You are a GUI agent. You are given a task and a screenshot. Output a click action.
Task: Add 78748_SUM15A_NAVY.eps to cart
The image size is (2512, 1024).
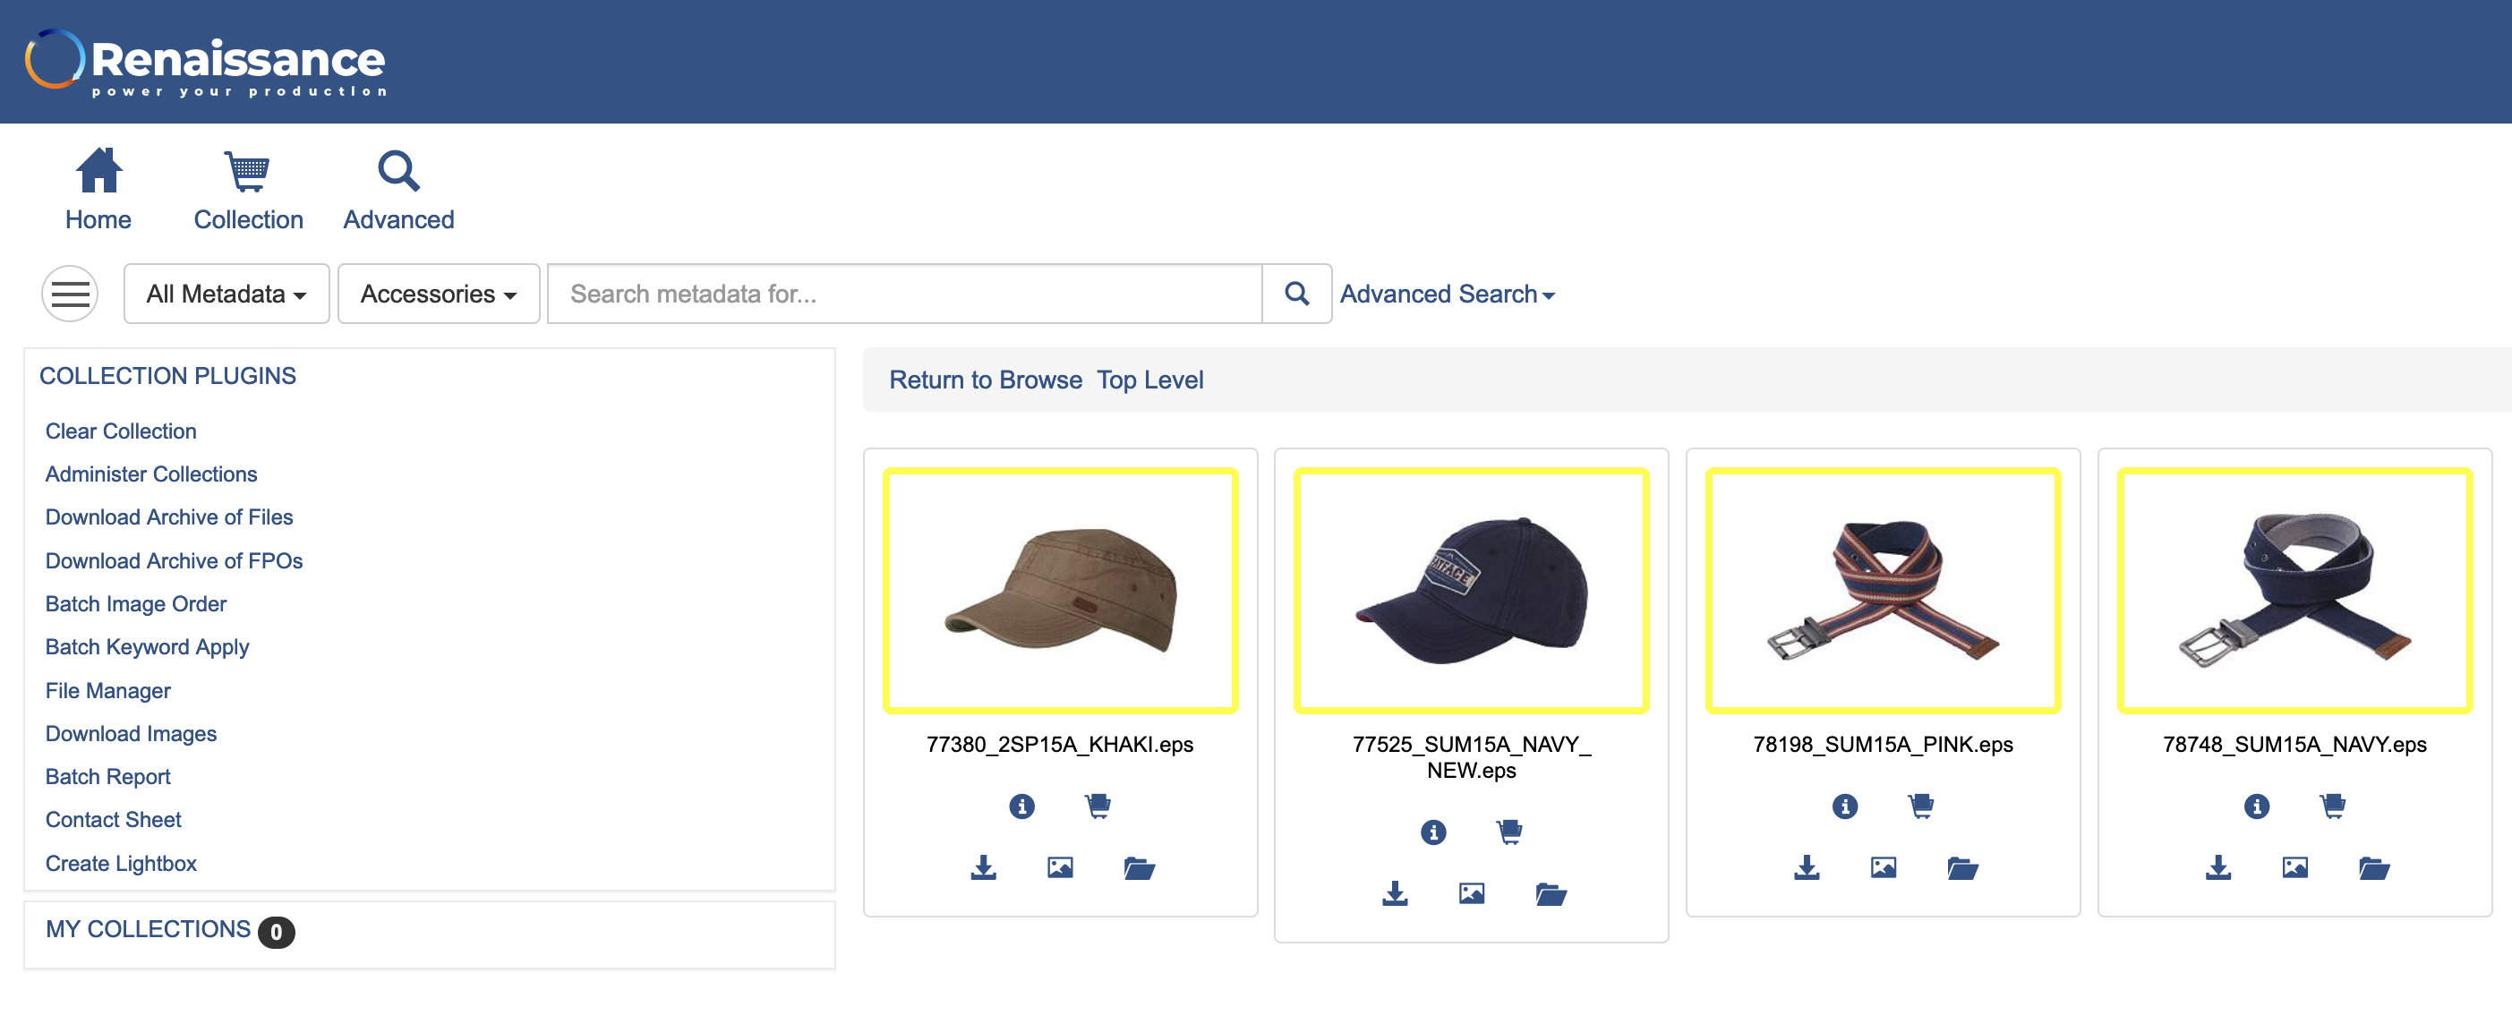point(2333,806)
